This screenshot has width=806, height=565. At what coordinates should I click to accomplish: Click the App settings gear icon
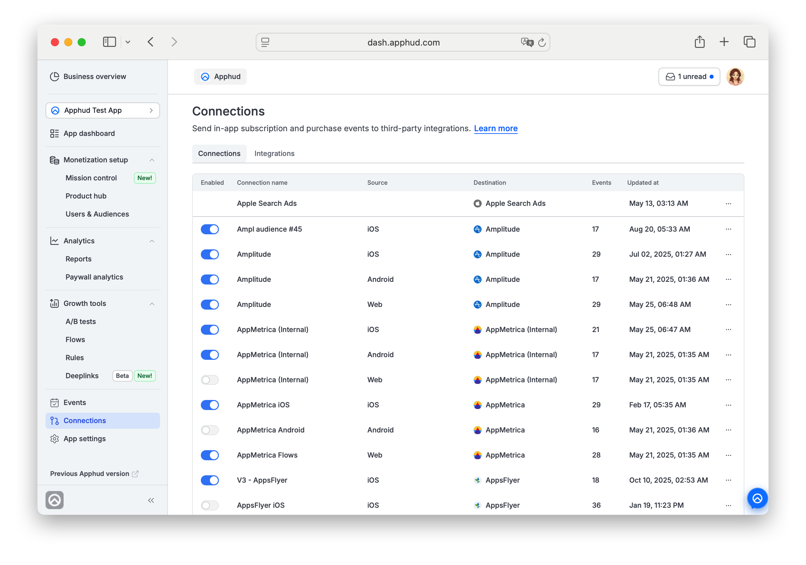(55, 439)
